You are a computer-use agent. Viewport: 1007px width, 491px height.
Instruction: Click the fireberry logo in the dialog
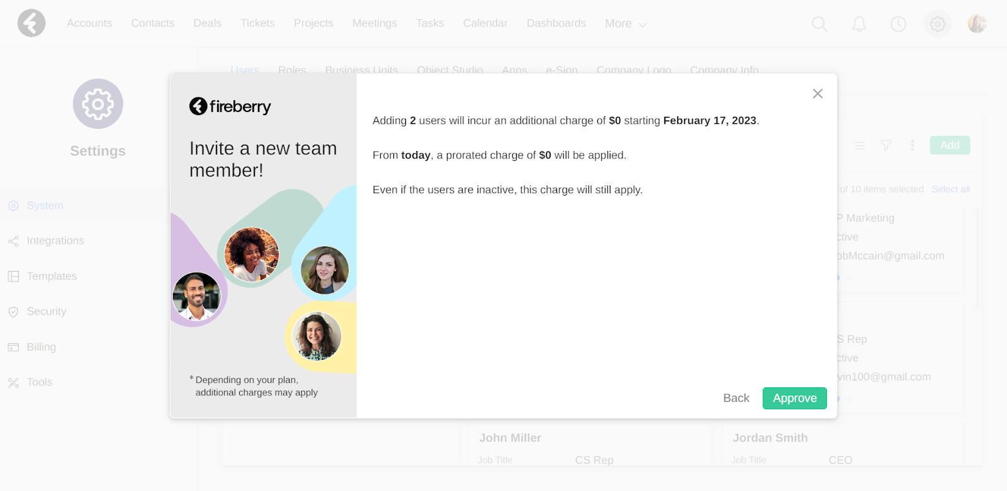pyautogui.click(x=230, y=106)
